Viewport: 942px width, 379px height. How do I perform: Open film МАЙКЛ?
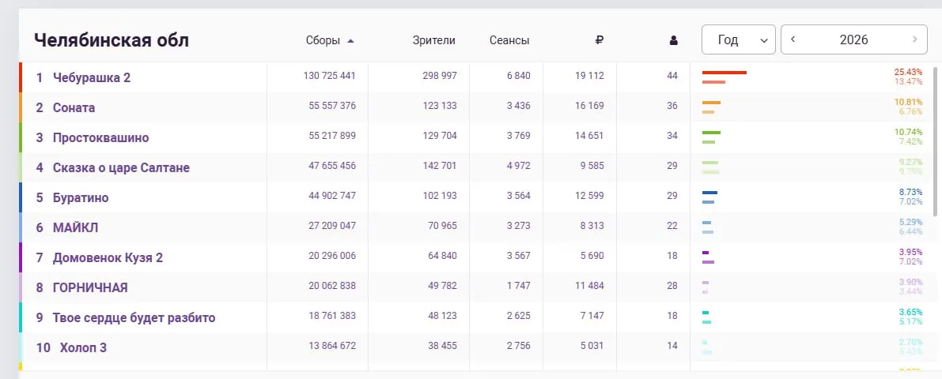tap(75, 227)
